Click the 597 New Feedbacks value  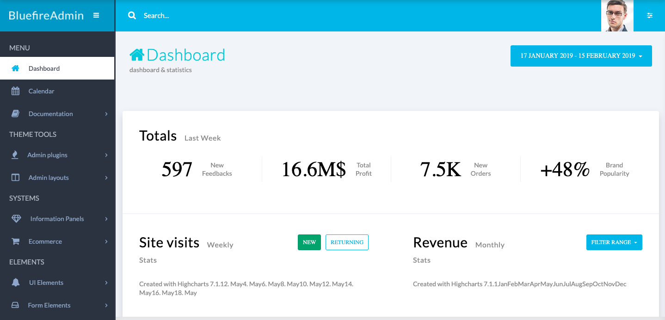tap(177, 170)
